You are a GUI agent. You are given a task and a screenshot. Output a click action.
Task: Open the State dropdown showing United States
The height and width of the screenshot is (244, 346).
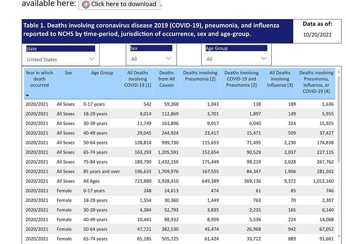click(61, 59)
